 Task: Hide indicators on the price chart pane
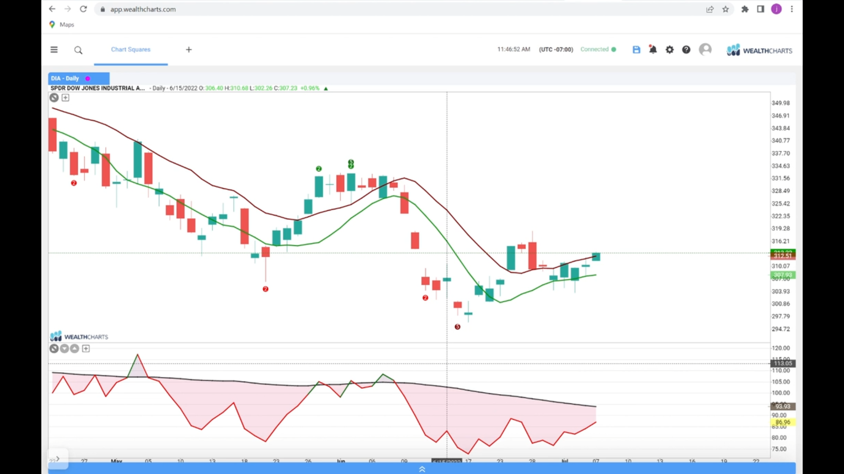54,97
